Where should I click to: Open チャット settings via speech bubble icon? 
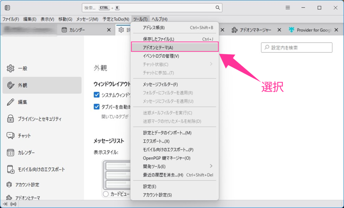[x=11, y=136]
